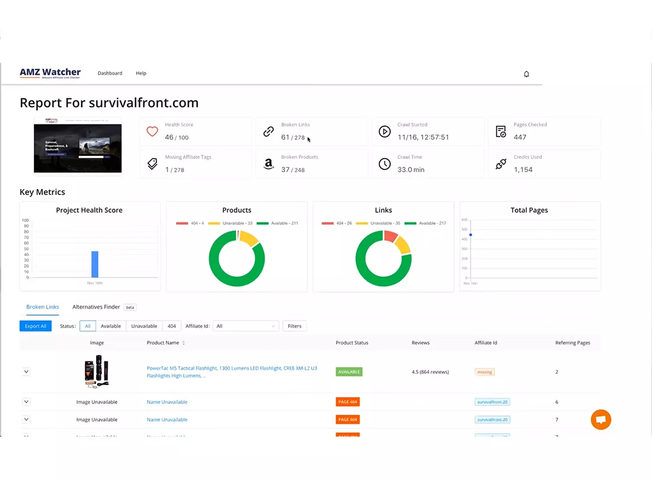
Task: Click the Crawl Started play icon
Action: pyautogui.click(x=385, y=132)
